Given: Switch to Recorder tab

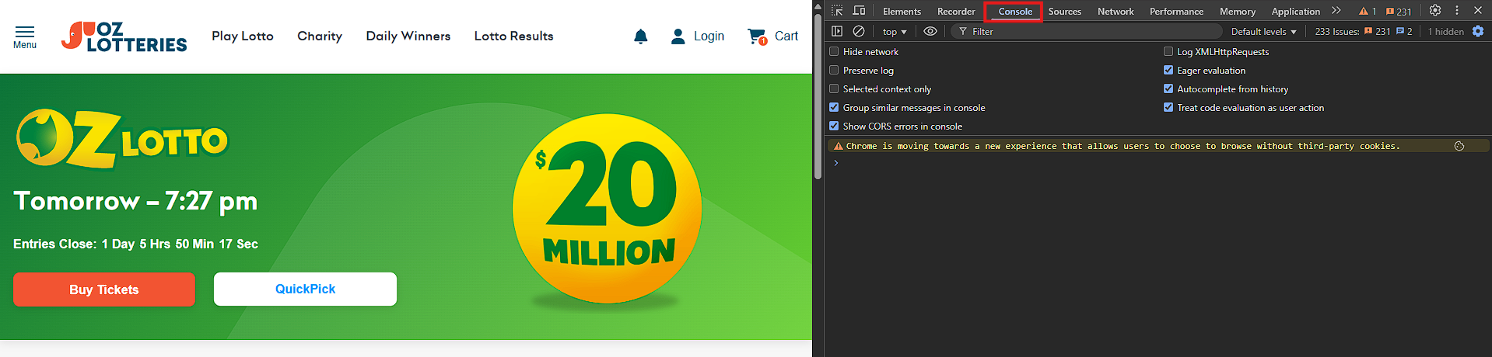Looking at the screenshot, I should (x=956, y=11).
